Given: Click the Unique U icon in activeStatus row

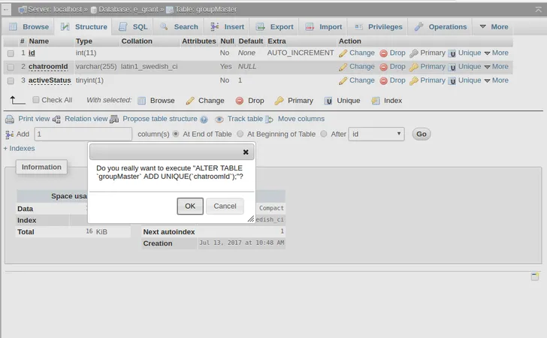Looking at the screenshot, I should [452, 81].
